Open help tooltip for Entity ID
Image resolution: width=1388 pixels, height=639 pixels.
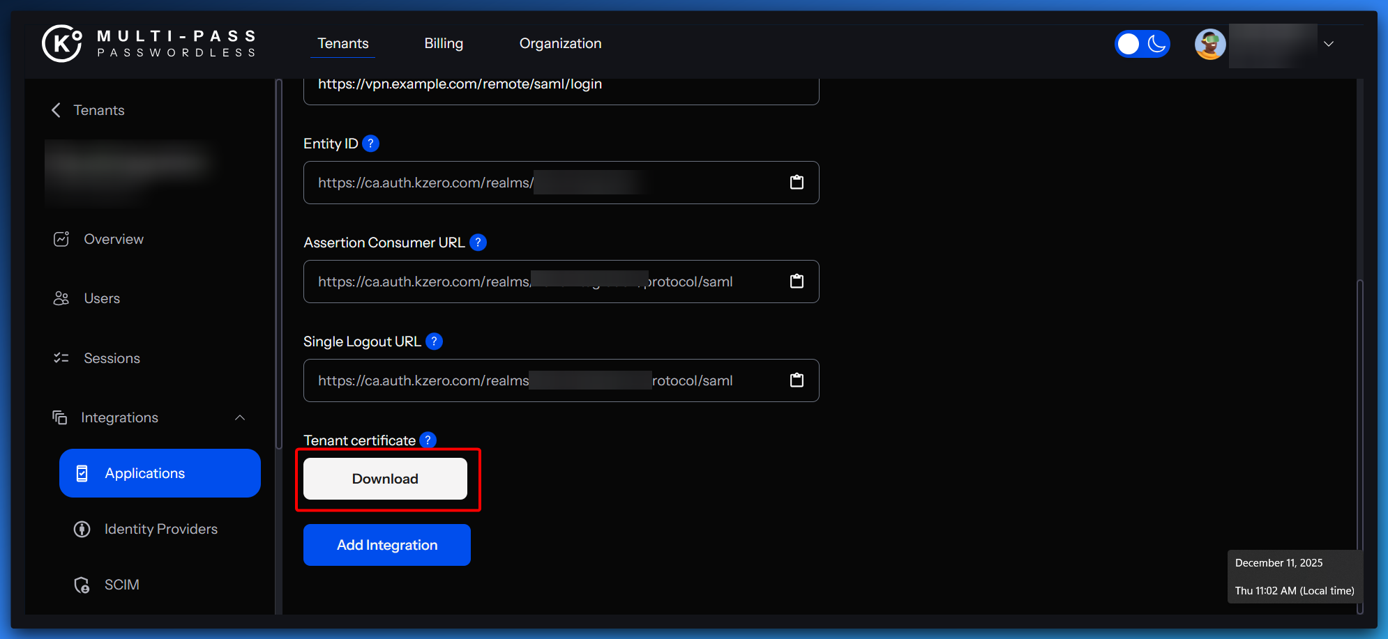pyautogui.click(x=371, y=144)
